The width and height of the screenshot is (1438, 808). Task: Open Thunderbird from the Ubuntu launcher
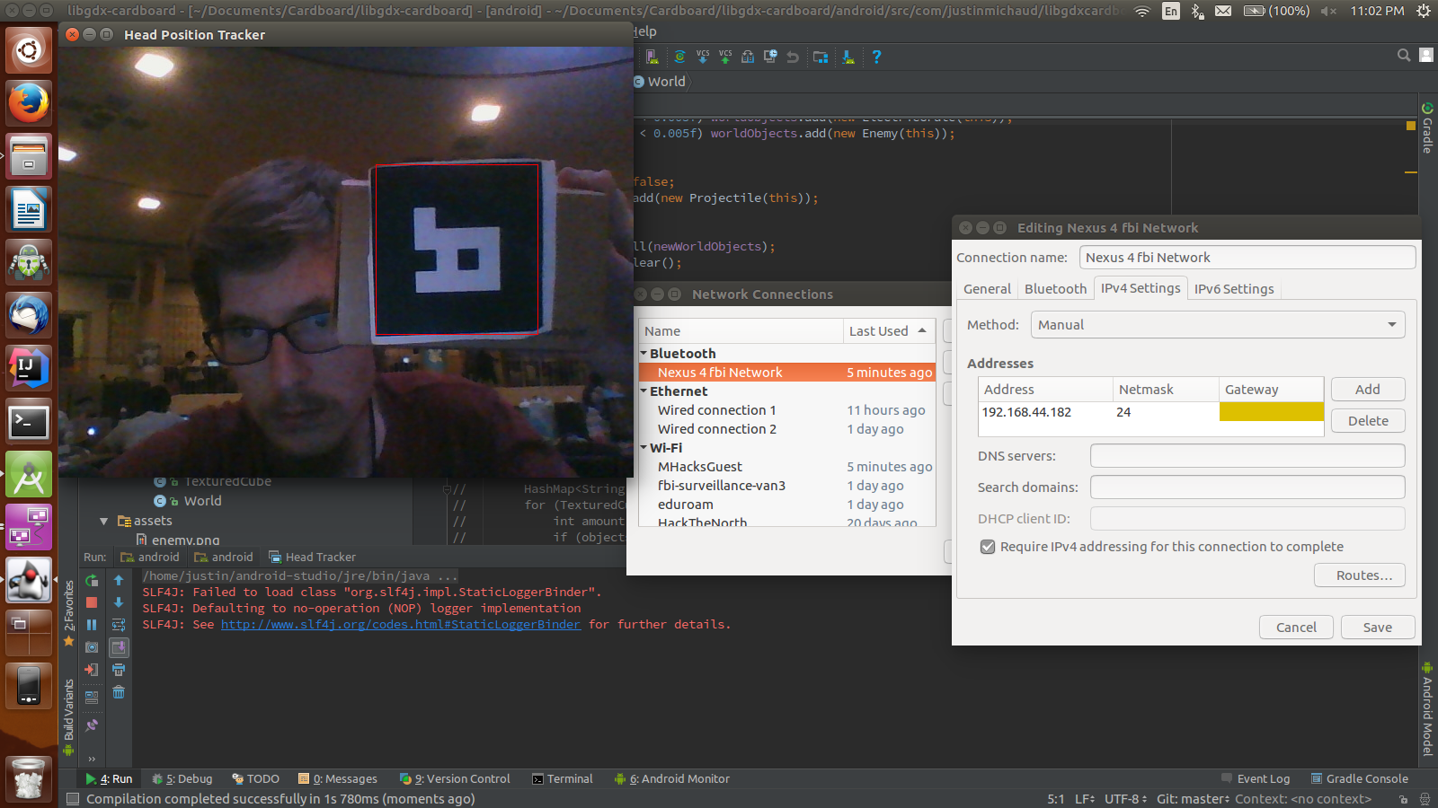click(29, 315)
